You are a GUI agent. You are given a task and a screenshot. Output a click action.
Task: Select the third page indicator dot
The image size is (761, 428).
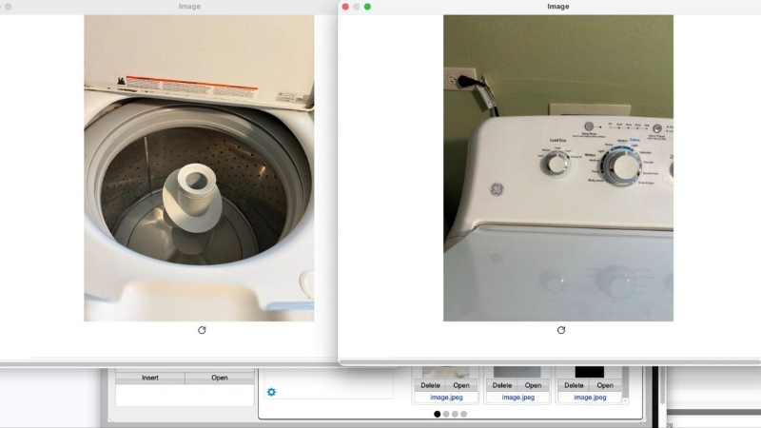[x=455, y=414]
